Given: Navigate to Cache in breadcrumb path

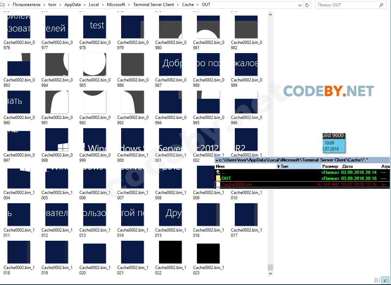Looking at the screenshot, I should pyautogui.click(x=188, y=5).
